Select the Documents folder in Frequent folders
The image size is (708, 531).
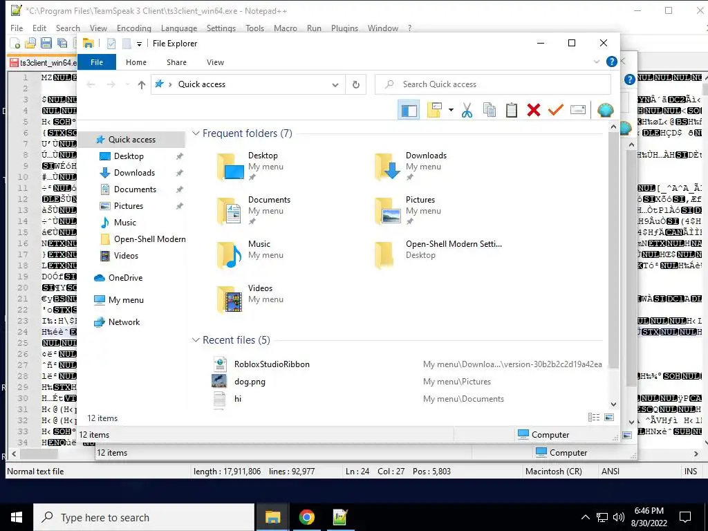coord(253,210)
